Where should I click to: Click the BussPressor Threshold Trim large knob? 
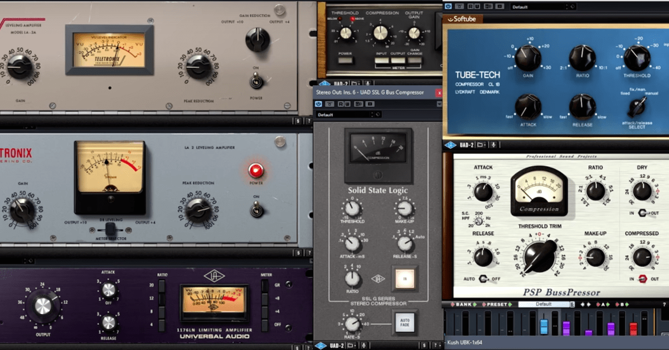point(539,257)
